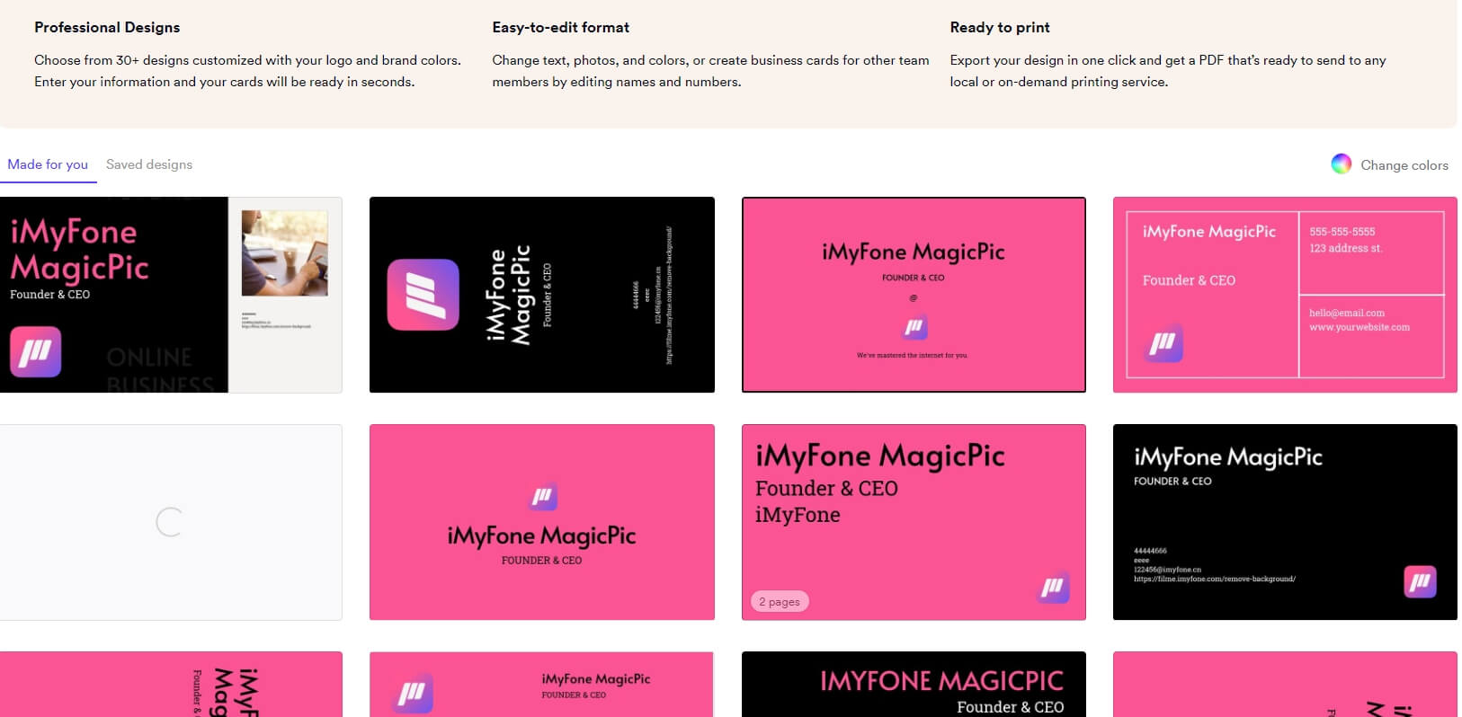Screen dimensions: 1462x717
Task: Open the black card with laptop photo
Action: click(x=171, y=295)
